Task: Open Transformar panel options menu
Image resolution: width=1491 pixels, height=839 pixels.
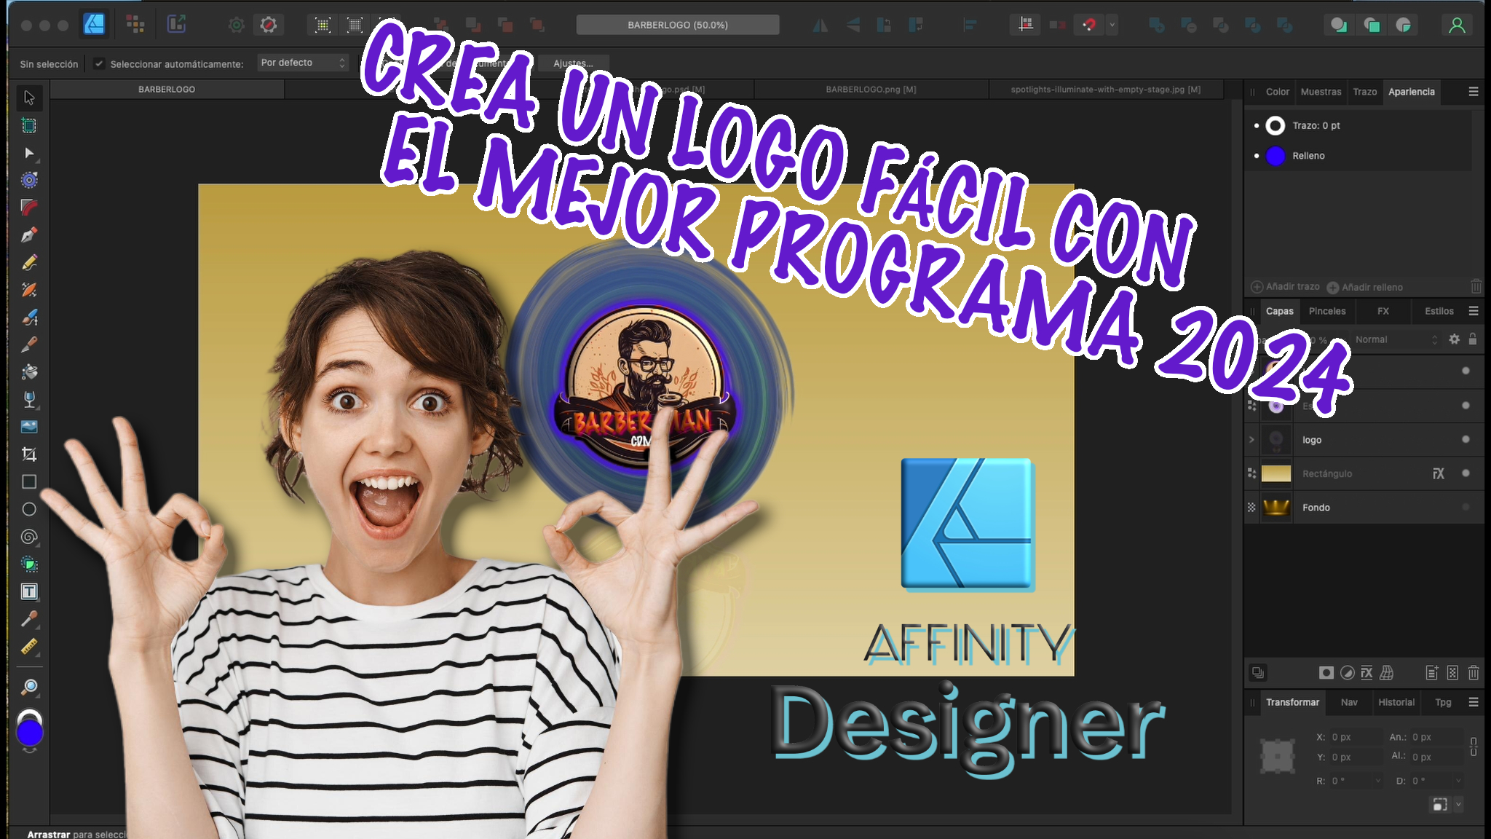Action: (1474, 702)
